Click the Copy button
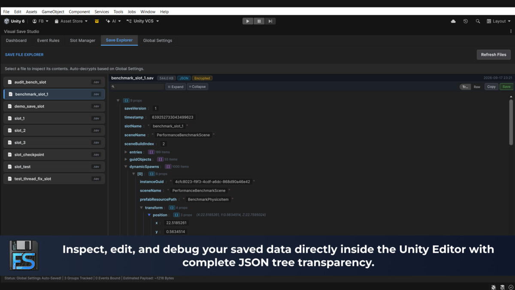This screenshot has height=290, width=515. click(x=491, y=87)
